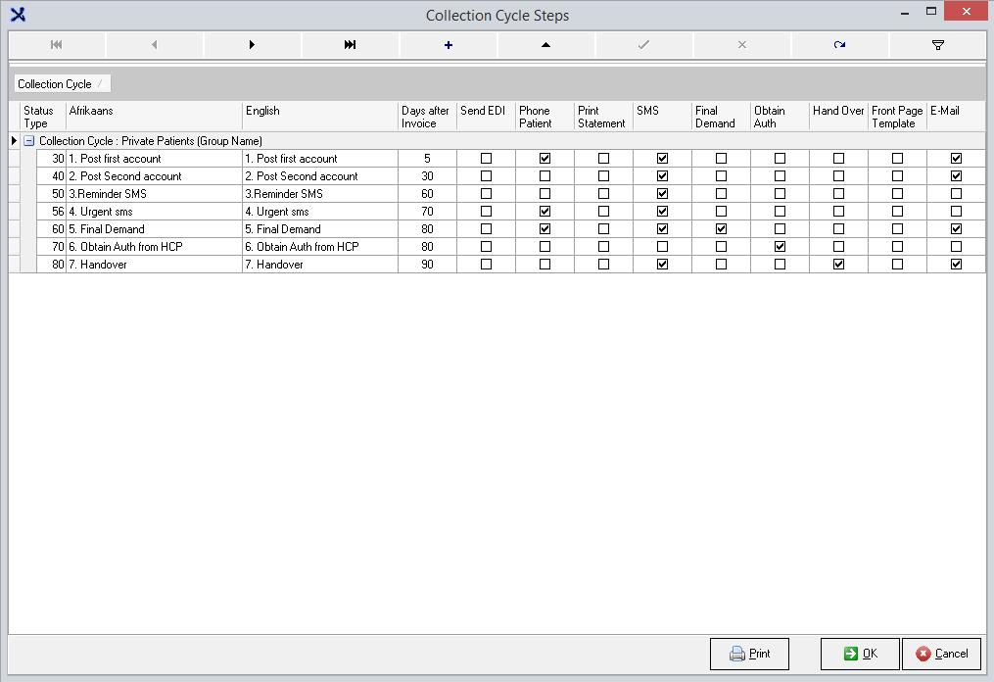Go to first record navigator button
Viewport: 994px width, 682px height.
tap(57, 45)
